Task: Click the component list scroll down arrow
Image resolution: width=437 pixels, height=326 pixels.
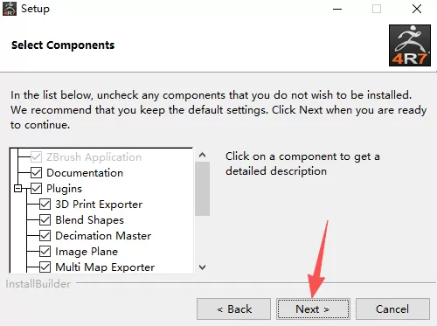Action: (203, 267)
